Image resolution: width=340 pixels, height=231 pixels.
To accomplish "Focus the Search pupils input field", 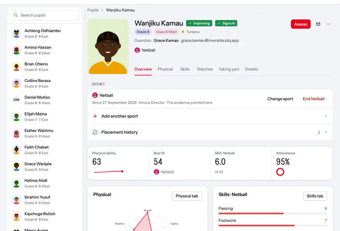I will click(x=45, y=15).
